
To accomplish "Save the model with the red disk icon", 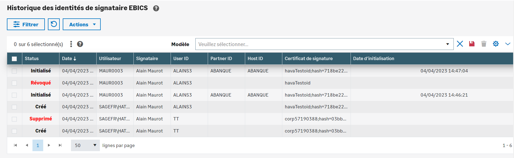I will click(472, 44).
